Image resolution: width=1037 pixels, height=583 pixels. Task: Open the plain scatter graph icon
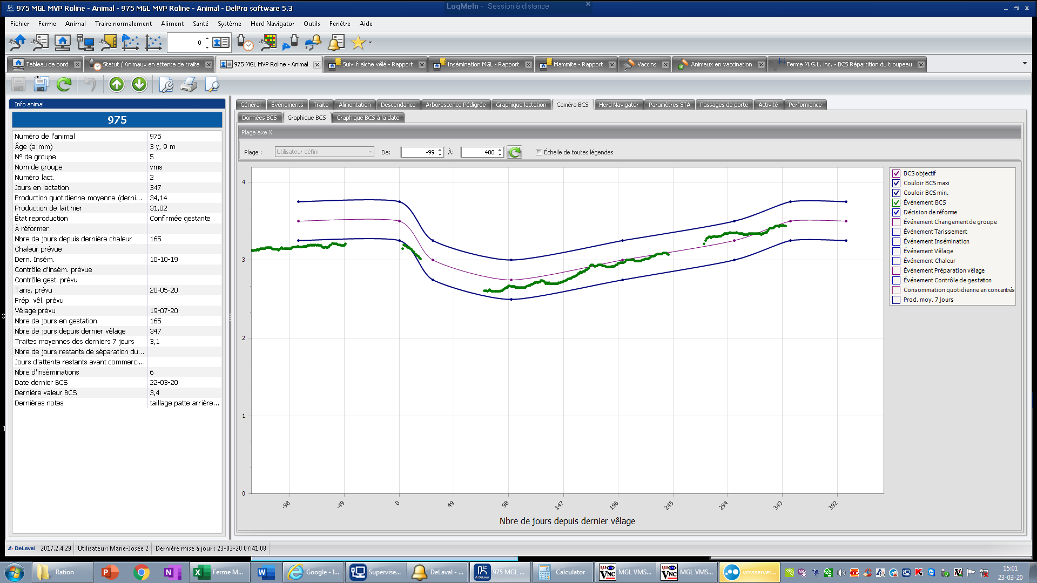[153, 42]
